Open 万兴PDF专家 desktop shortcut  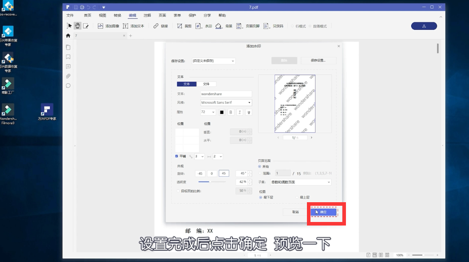coord(47,112)
